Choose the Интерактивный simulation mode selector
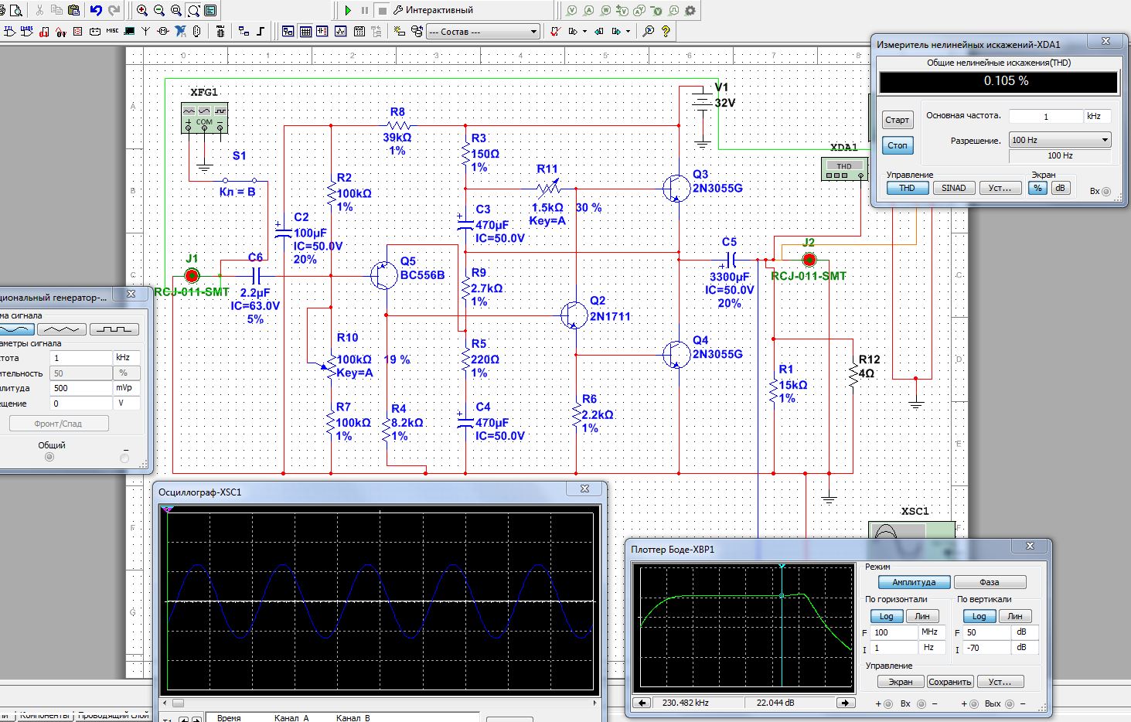Image resolution: width=1131 pixels, height=722 pixels. pyautogui.click(x=433, y=11)
